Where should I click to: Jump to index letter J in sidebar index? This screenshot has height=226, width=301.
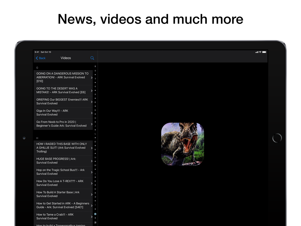click(x=95, y=126)
